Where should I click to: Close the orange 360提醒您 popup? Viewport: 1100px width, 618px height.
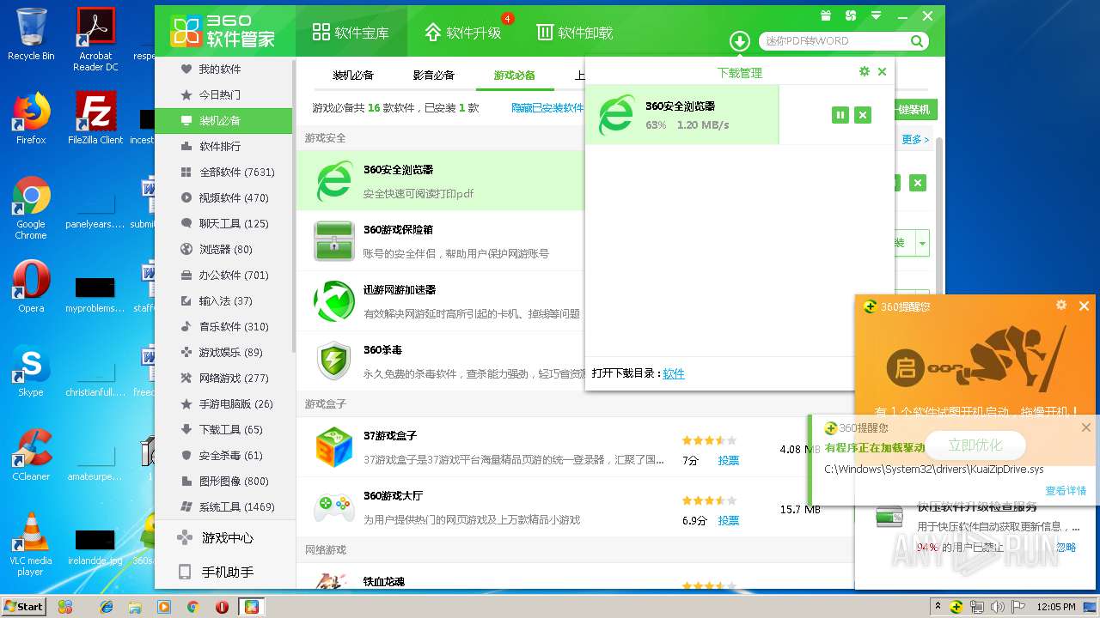click(x=1084, y=306)
